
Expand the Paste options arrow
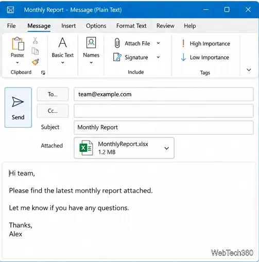click(18, 63)
